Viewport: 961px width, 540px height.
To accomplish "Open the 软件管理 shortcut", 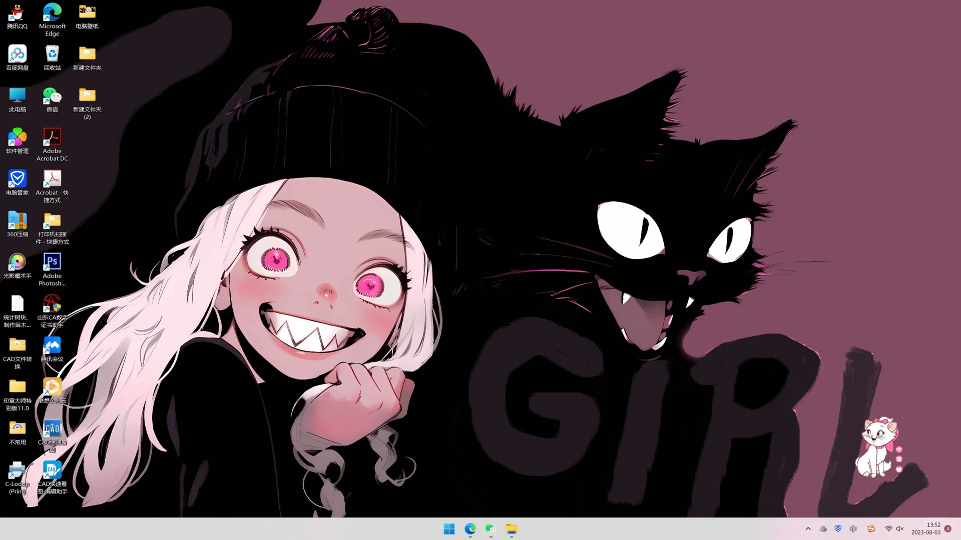I will 17,141.
